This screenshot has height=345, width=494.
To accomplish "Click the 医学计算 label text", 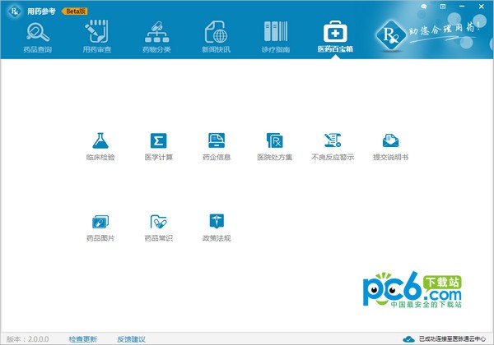I will [x=158, y=157].
